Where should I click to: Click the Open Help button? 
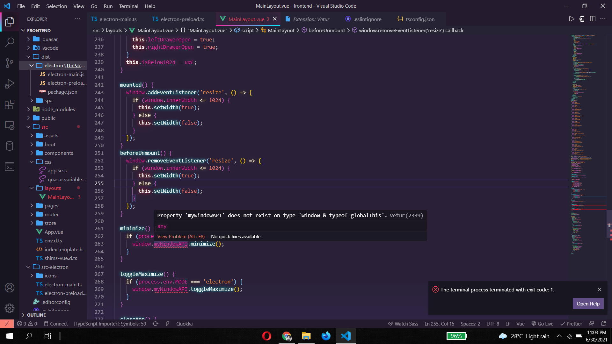click(x=588, y=304)
